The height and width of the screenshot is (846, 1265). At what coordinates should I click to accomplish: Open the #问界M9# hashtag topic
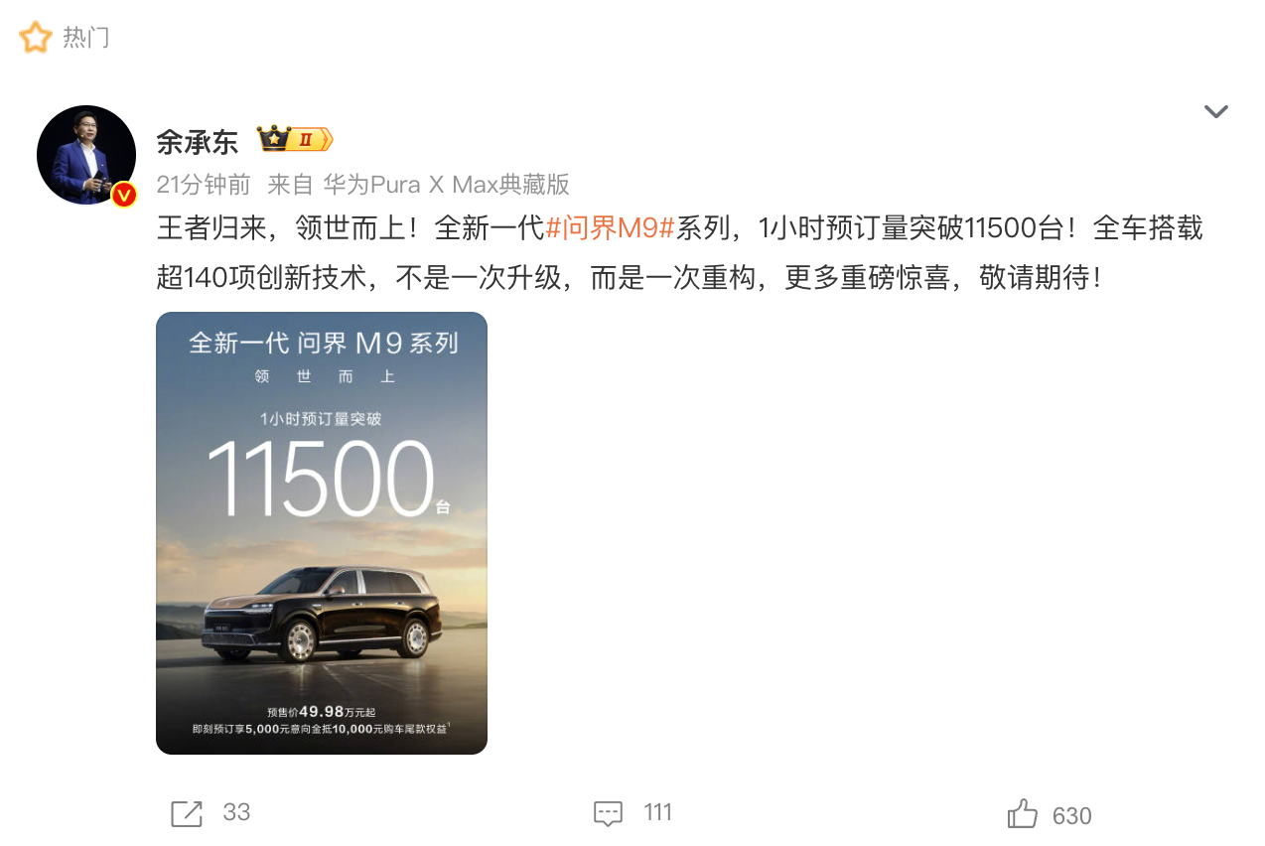tap(611, 229)
